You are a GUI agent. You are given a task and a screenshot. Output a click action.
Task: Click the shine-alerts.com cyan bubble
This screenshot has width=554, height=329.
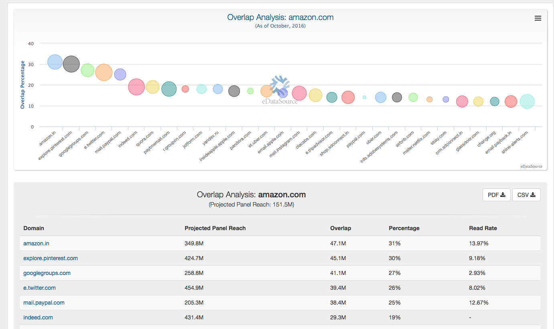(x=527, y=102)
